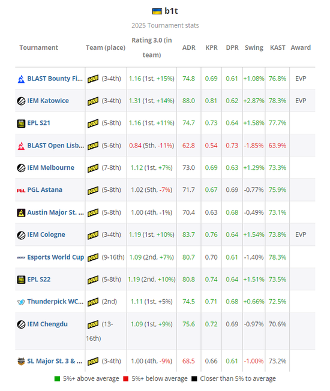Click the Esports World Cup logo icon

21,257
